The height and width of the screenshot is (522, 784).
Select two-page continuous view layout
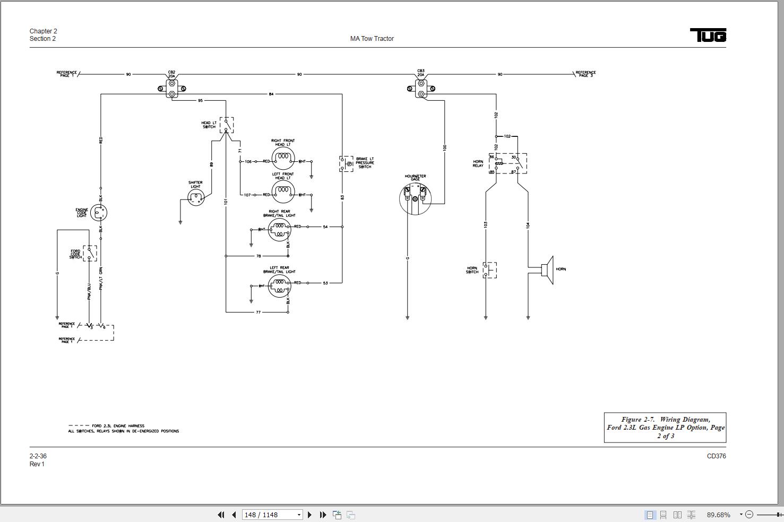pyautogui.click(x=691, y=515)
